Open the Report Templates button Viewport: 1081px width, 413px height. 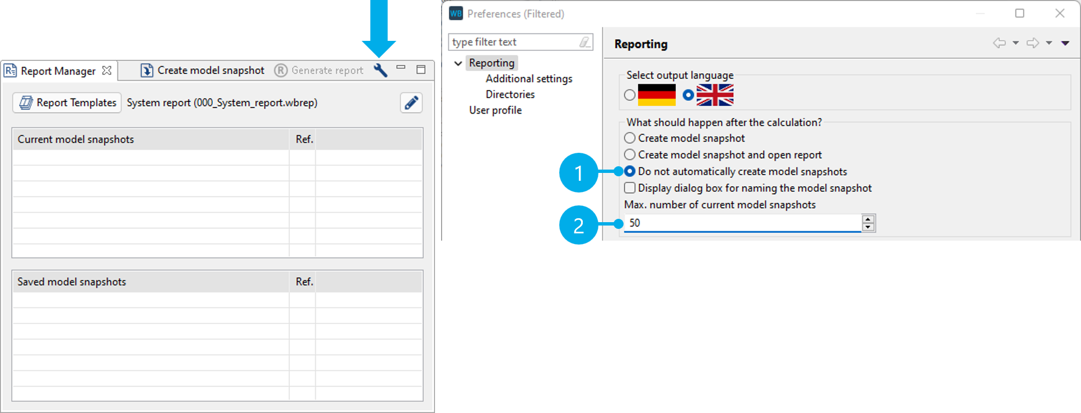(67, 102)
